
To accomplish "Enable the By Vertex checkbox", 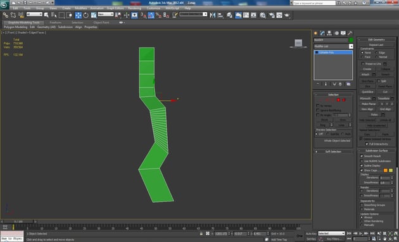I will click(318, 105).
